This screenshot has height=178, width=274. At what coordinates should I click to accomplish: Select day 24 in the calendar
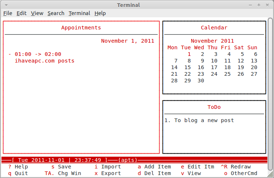pyautogui.click(x=214, y=74)
